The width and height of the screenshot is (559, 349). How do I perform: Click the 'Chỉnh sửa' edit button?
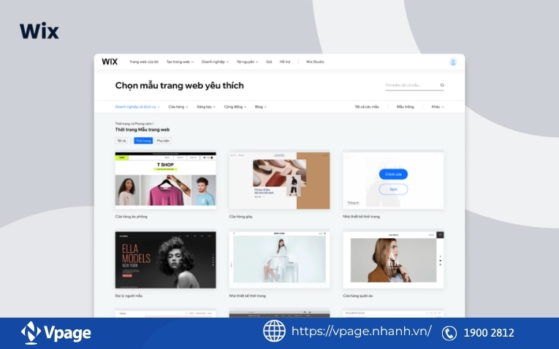(393, 174)
